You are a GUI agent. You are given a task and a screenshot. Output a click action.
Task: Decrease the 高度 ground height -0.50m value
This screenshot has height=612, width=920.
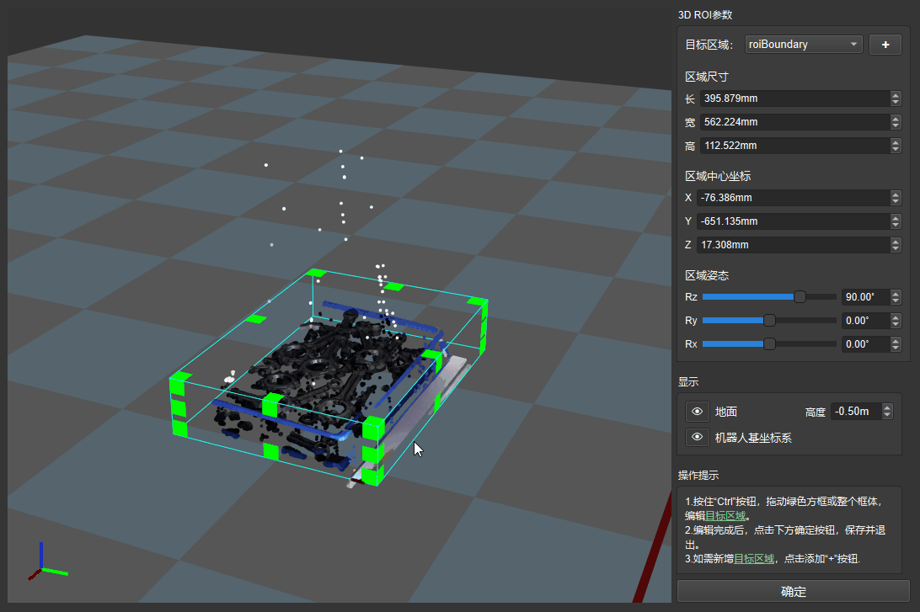coord(887,414)
